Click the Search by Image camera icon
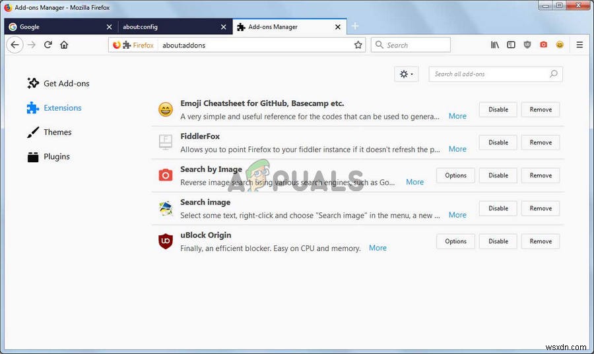 [x=166, y=175]
